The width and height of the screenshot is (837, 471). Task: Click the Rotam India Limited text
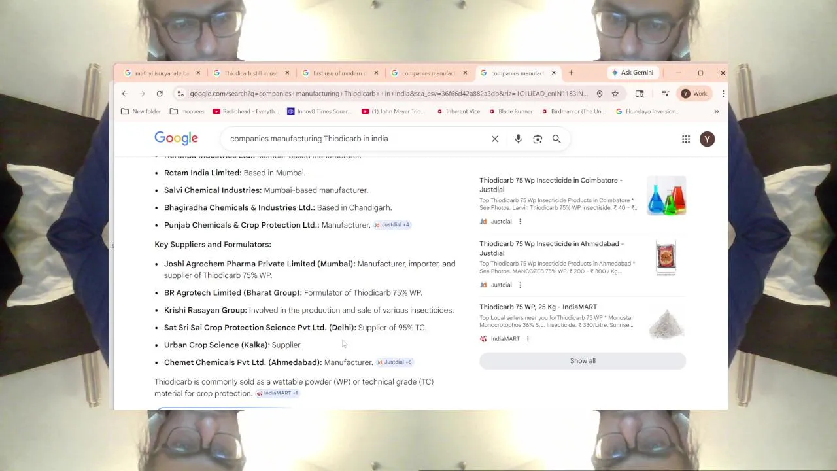[203, 173]
